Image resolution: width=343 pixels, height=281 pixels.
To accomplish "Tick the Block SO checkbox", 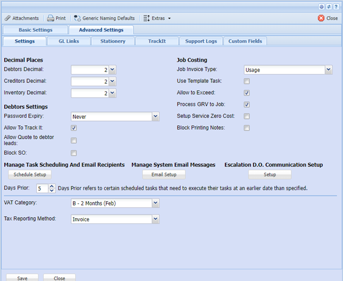I will tap(74, 153).
